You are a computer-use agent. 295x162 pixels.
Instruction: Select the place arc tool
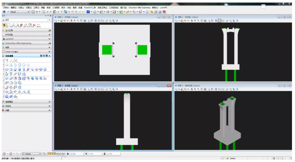(x=11, y=60)
